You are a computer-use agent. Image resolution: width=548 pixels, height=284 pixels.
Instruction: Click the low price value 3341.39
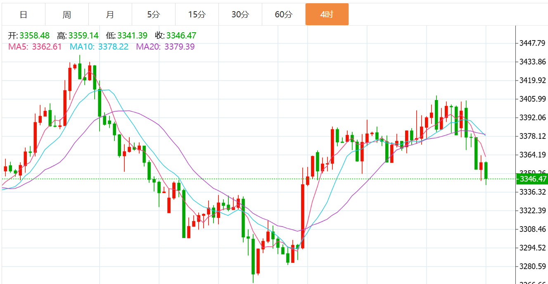pyautogui.click(x=132, y=36)
